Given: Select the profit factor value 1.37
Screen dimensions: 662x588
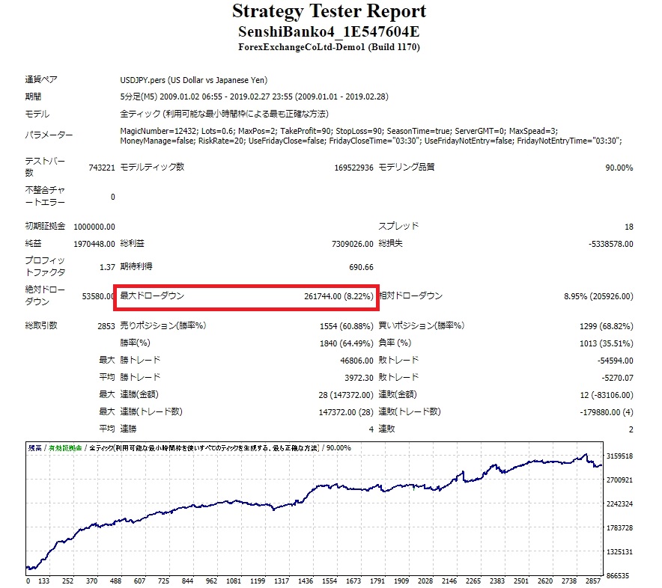Looking at the screenshot, I should pyautogui.click(x=106, y=266).
